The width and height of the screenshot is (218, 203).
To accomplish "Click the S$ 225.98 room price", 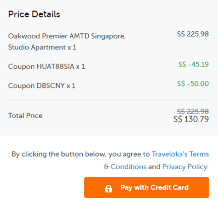I will 193,34.
